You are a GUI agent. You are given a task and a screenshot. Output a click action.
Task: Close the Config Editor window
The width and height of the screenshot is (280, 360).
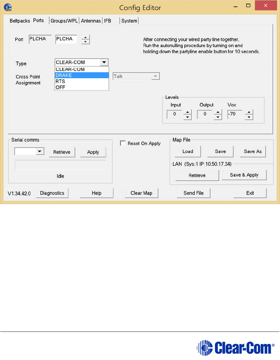click(266, 6)
